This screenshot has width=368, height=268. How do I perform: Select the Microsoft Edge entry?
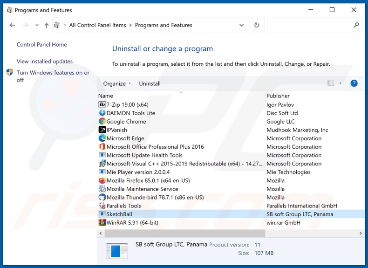125,138
